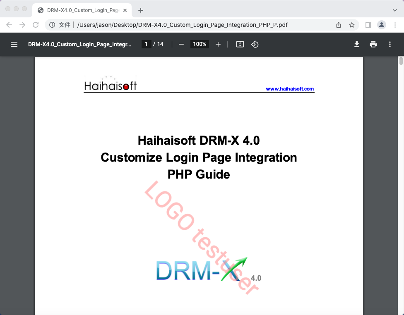This screenshot has width=404, height=315.
Task: Zoom out with the minus button
Action: click(181, 44)
